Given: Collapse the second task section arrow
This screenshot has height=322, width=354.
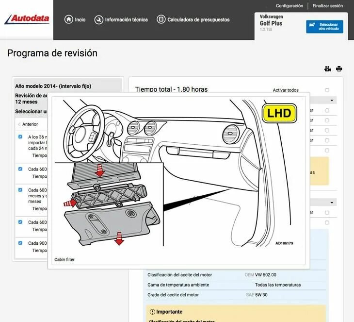Looking at the screenshot, I should coord(332,203).
